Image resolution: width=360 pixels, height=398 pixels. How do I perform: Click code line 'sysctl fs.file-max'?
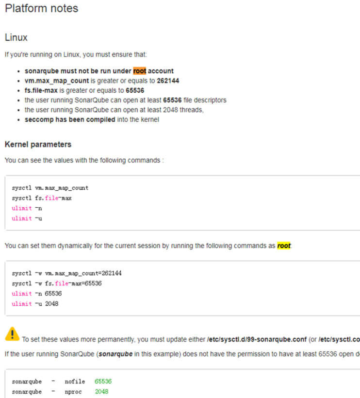coord(42,198)
